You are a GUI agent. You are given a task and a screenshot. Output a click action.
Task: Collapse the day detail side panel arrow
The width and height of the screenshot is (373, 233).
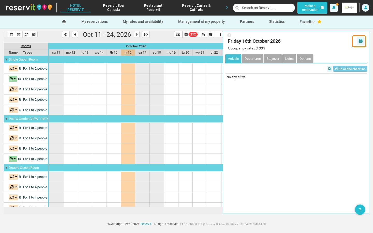click(229, 35)
